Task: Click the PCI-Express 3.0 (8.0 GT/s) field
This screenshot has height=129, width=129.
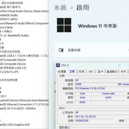Action: pos(102,88)
